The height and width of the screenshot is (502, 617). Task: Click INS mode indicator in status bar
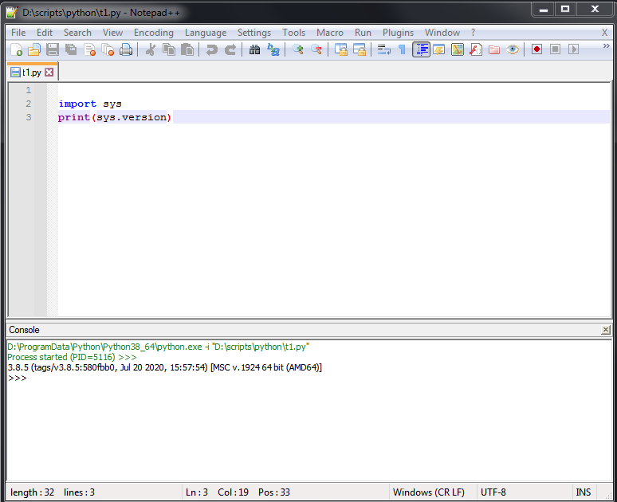584,492
